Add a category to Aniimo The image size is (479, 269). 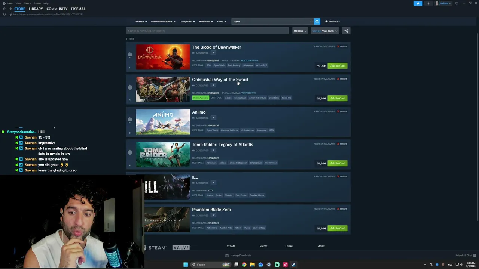[213, 118]
